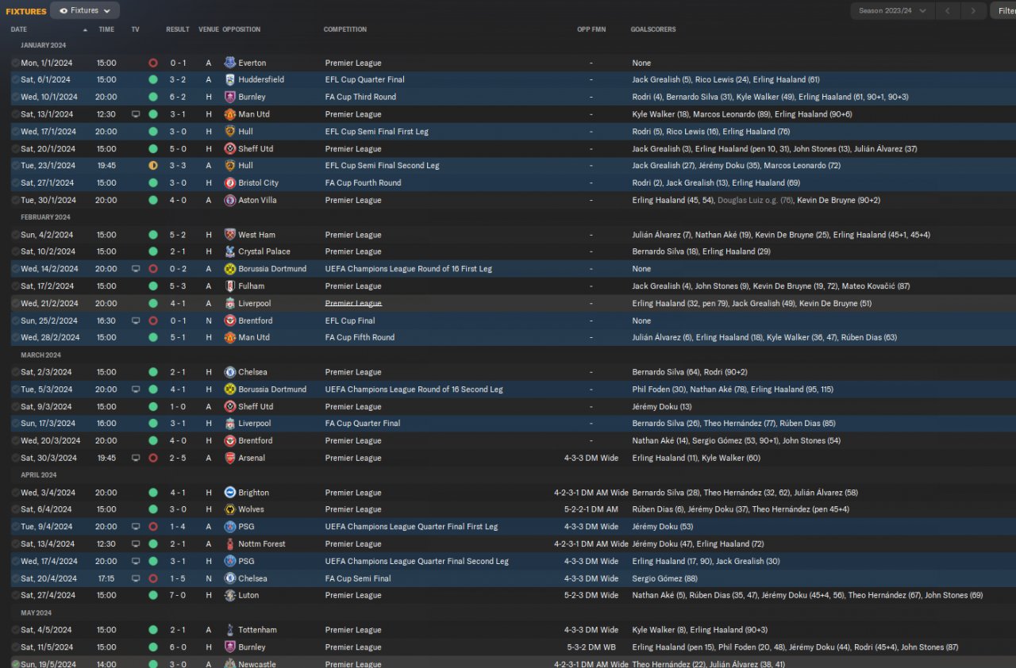Image resolution: width=1016 pixels, height=668 pixels.
Task: Click PSG badge in Quarter Final First Leg row
Action: pyautogui.click(x=230, y=527)
